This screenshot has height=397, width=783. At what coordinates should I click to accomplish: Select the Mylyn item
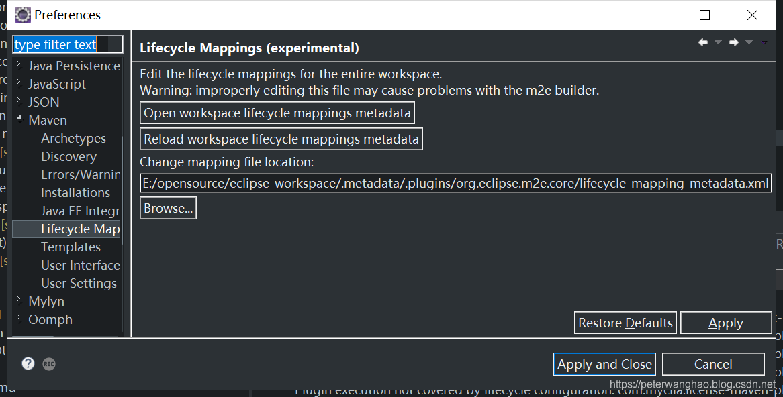(46, 301)
